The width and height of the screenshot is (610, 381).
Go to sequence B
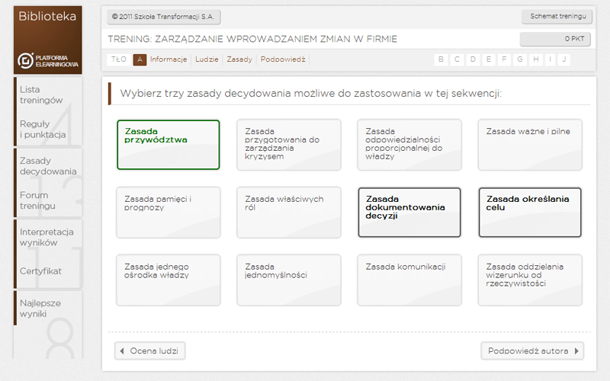pos(441,59)
